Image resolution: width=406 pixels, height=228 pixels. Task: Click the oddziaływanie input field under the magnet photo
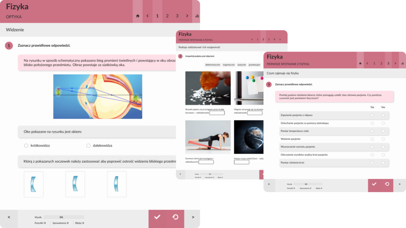click(x=256, y=112)
